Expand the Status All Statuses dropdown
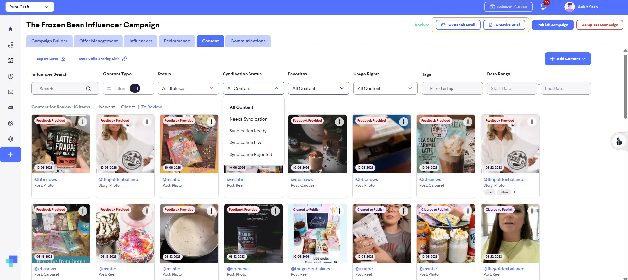The image size is (628, 280). point(188,88)
